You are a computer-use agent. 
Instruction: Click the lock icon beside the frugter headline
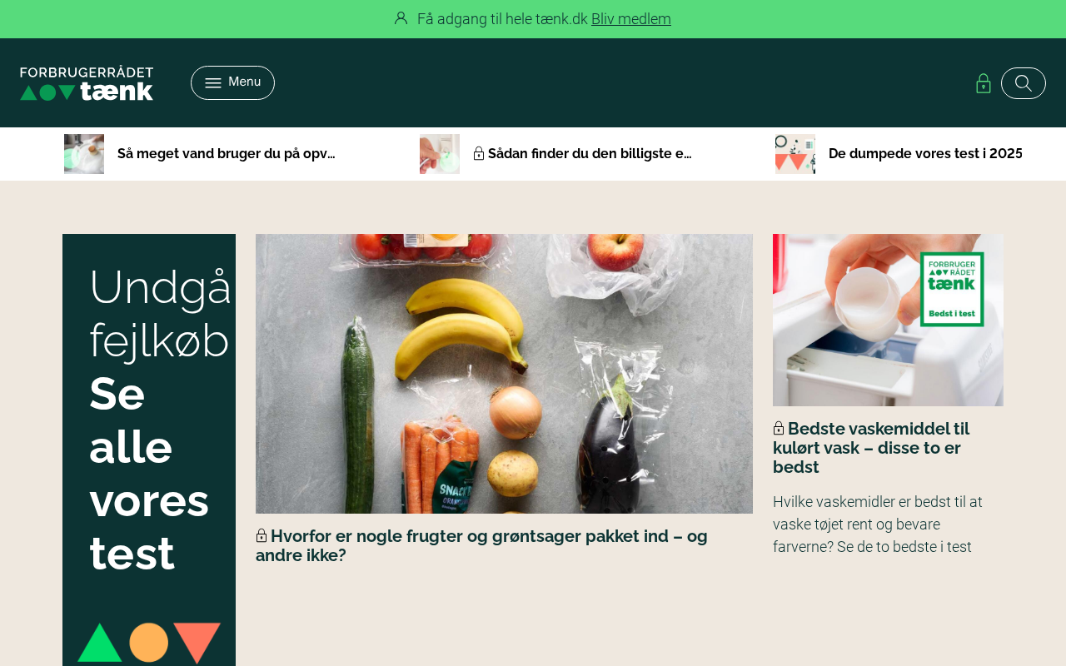coord(262,535)
